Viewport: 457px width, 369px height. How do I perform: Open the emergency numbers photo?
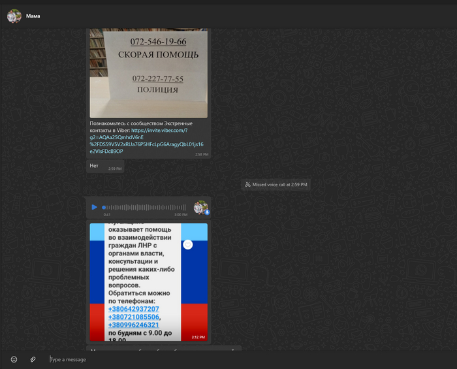click(149, 73)
